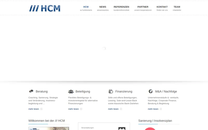The height and width of the screenshot is (130, 208).
Task: Open the Finanzierung heading
Action: coord(124,92)
